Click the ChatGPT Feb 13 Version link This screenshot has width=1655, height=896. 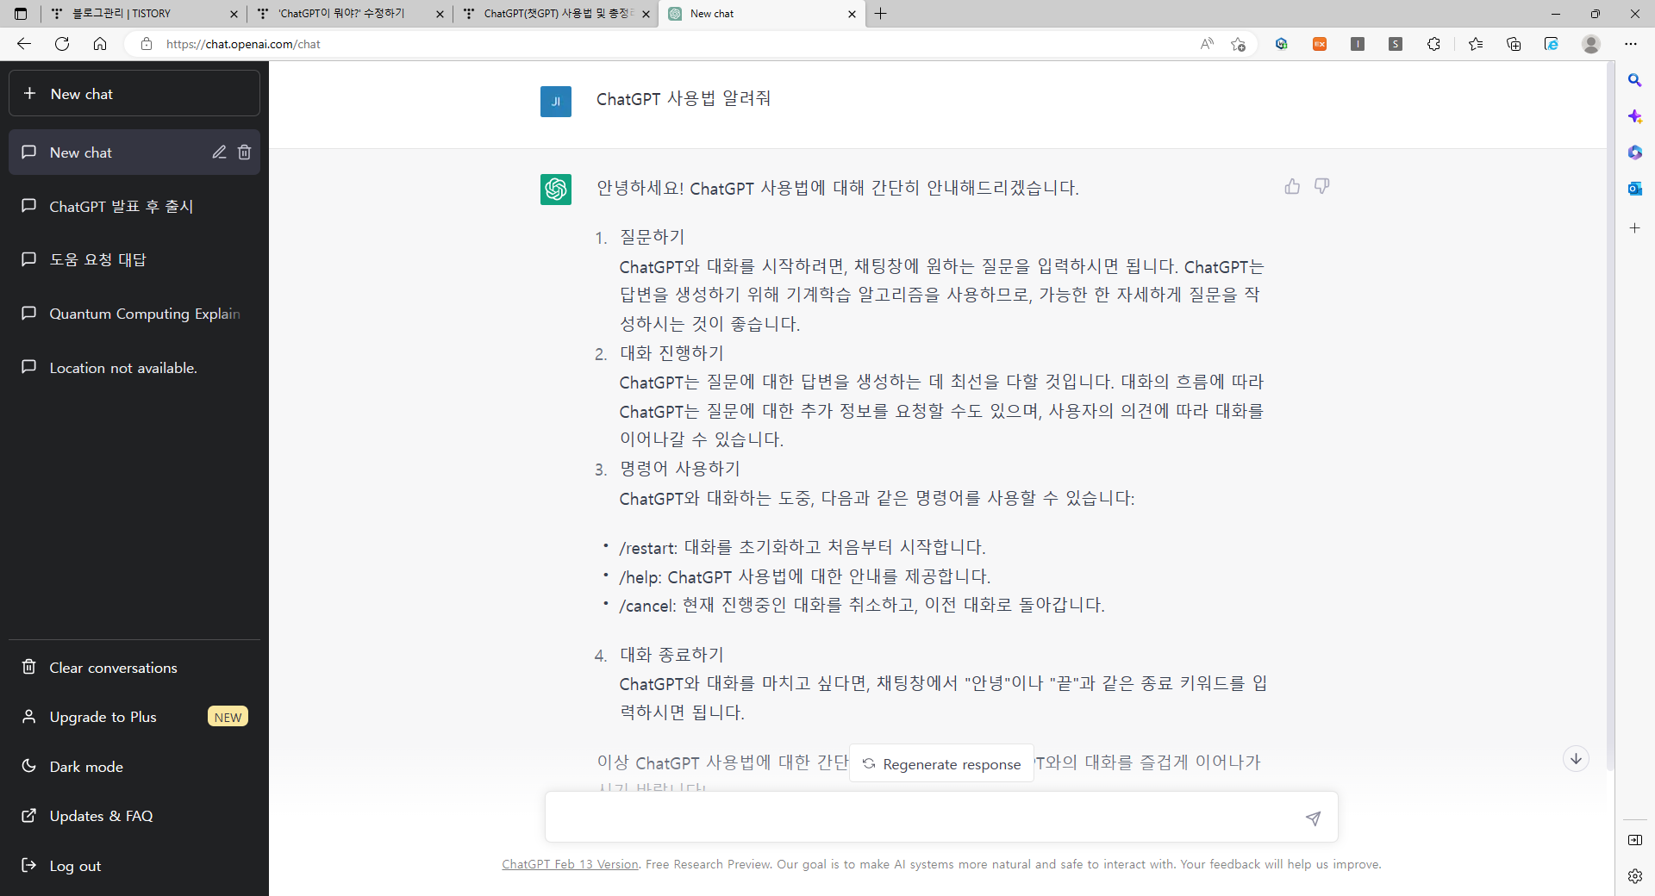pyautogui.click(x=569, y=864)
